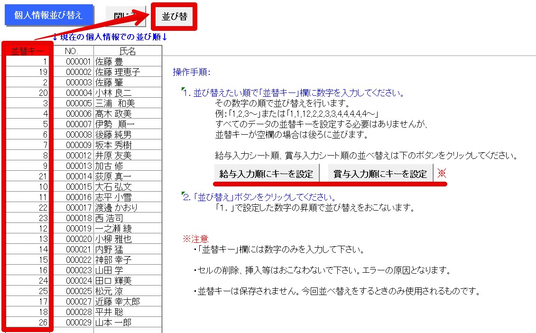Screen dimensions: 536x333
Task: Select the name cell 平井 聡
Action: coord(128,312)
